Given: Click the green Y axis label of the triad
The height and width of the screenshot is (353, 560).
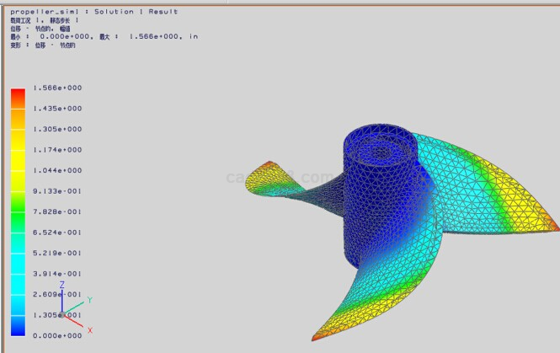Looking at the screenshot, I should tap(88, 299).
